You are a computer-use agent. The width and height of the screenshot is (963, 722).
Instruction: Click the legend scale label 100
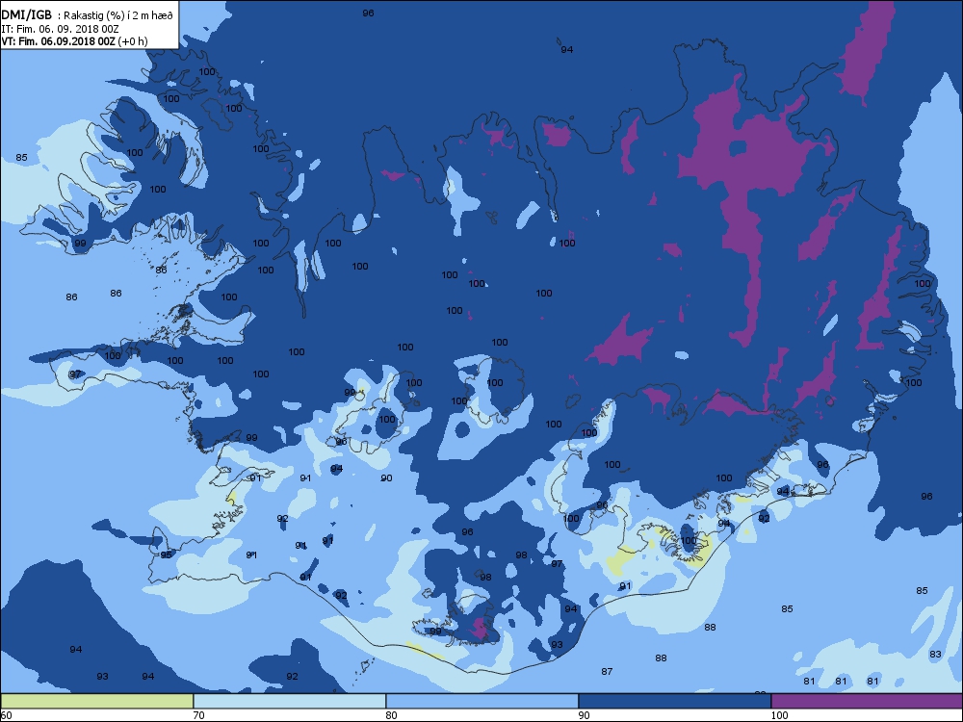[x=779, y=715]
